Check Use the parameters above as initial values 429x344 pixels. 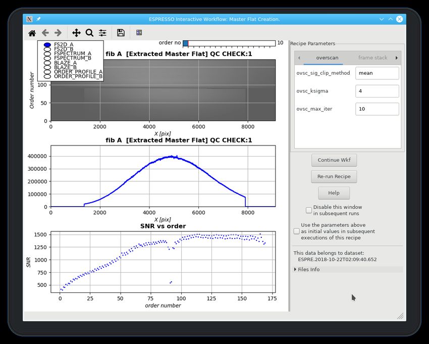point(297,231)
